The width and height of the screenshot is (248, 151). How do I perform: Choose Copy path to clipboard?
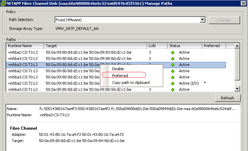click(131, 83)
